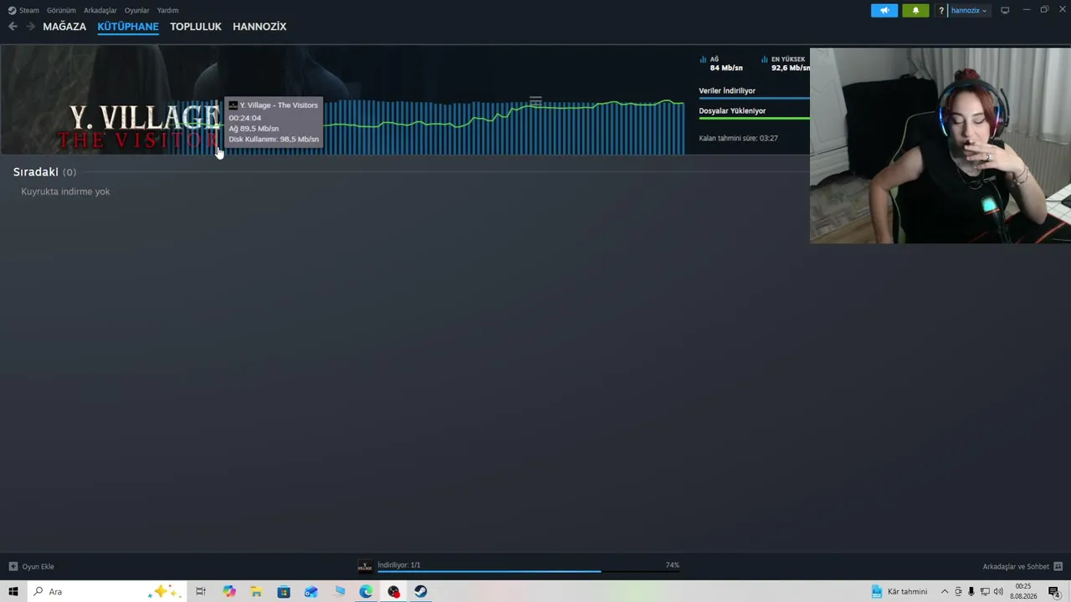The width and height of the screenshot is (1071, 602).
Task: Click the Kâr tahmini taskbar widget
Action: tap(899, 592)
